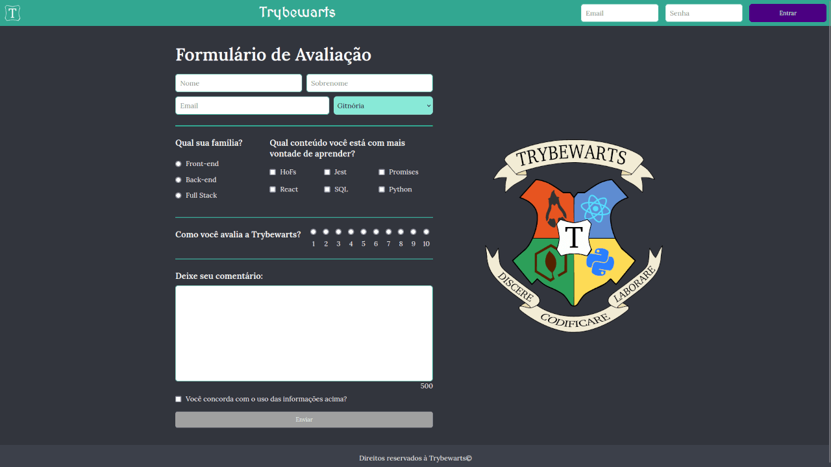Click the Entrar login button

coord(787,12)
